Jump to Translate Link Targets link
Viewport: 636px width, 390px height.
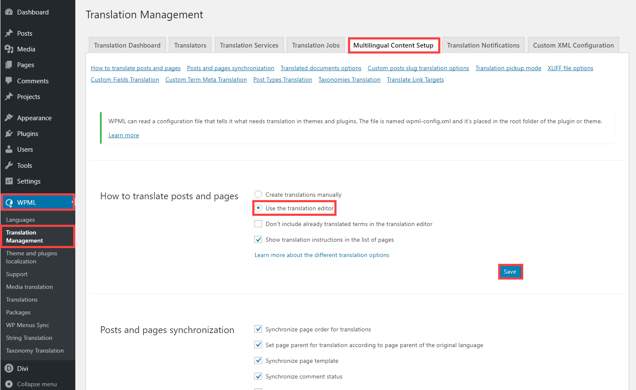pyautogui.click(x=415, y=79)
